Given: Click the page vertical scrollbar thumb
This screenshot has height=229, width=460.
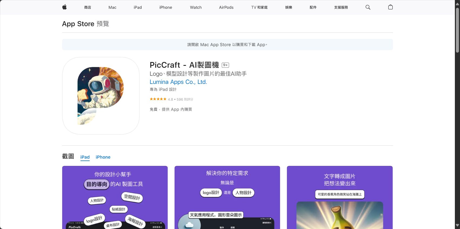Looking at the screenshot, I should tap(457, 30).
